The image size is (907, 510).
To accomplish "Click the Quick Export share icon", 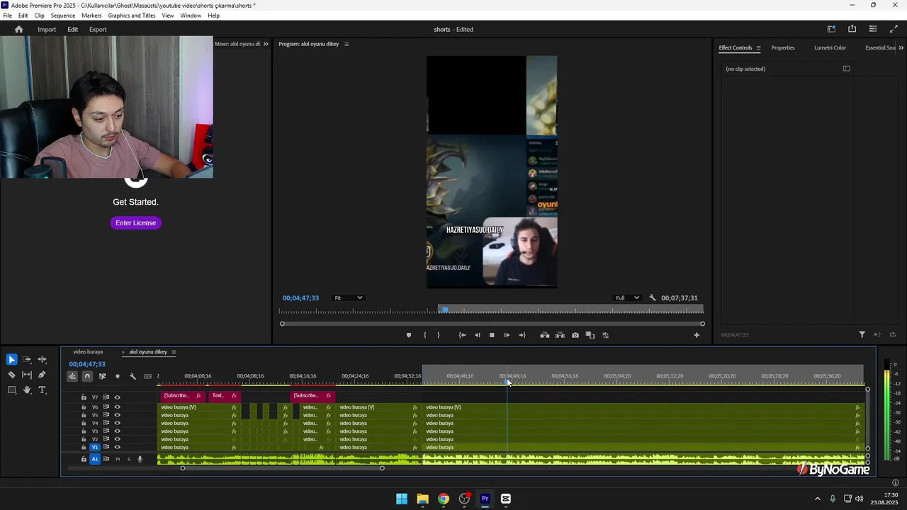I will (x=852, y=29).
